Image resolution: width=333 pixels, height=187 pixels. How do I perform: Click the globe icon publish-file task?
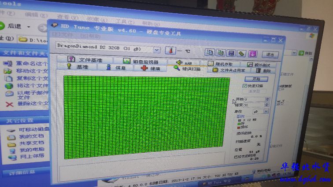tap(9, 86)
